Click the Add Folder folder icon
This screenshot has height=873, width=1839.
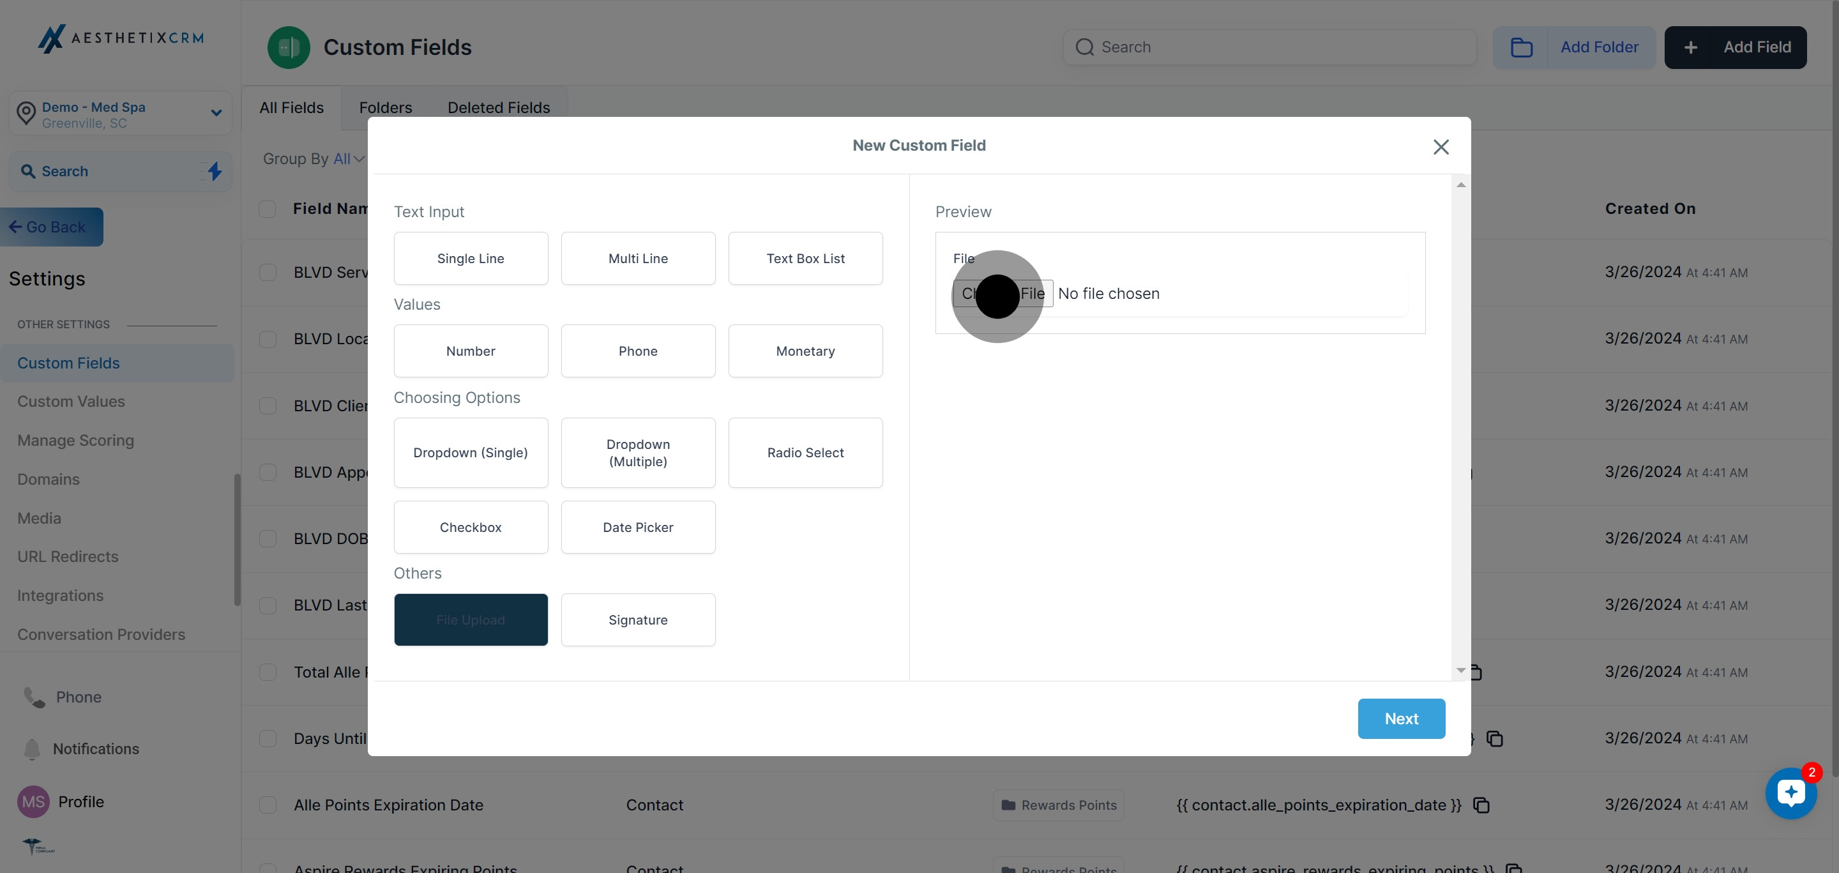pos(1521,47)
